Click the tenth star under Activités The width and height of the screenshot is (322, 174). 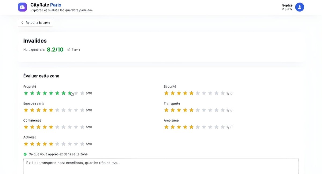(82, 144)
